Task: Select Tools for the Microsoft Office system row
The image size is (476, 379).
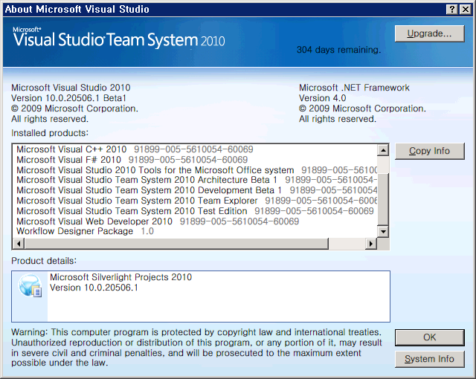Action: (196, 169)
